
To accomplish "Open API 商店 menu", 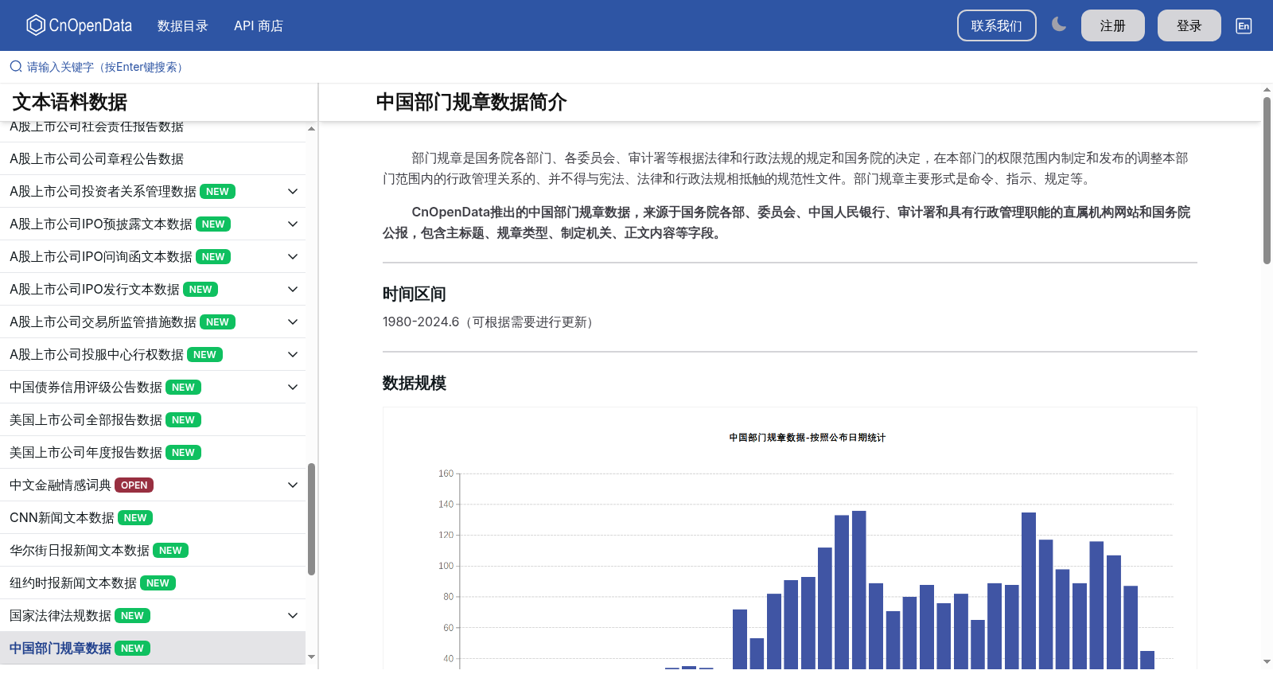I will pos(259,25).
